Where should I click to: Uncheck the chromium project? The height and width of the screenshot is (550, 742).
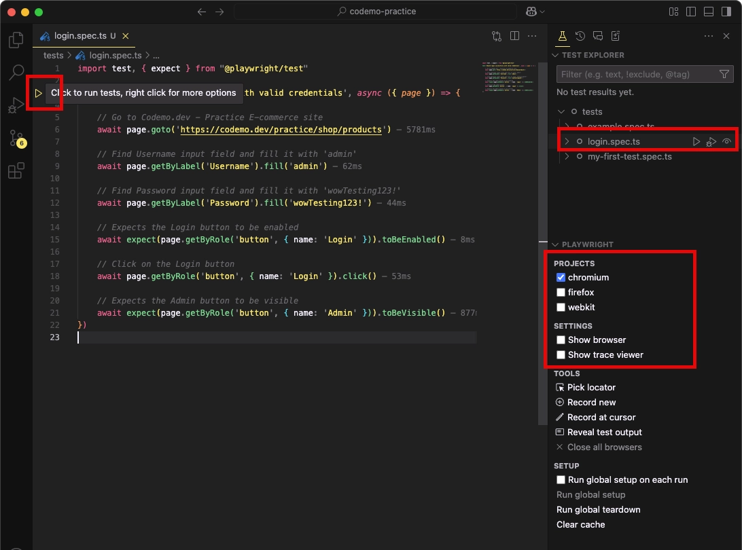coord(561,277)
